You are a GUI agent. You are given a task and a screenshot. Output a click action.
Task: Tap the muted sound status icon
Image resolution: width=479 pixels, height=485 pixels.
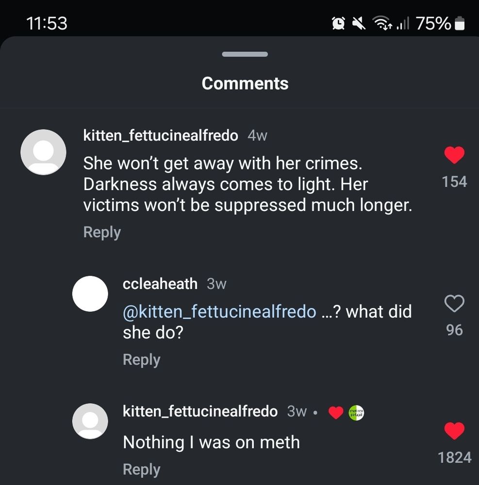pos(359,23)
